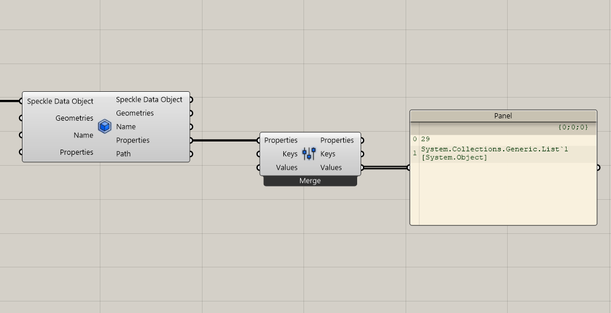
Task: Click the Keys input label on Merge component
Action: point(290,154)
